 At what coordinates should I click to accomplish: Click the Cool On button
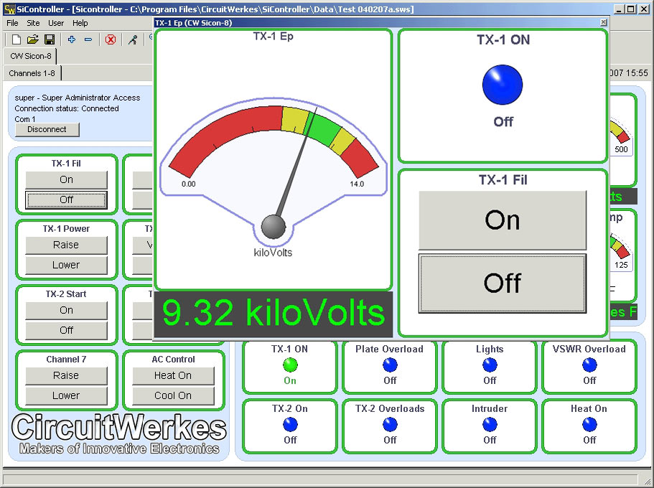point(173,395)
